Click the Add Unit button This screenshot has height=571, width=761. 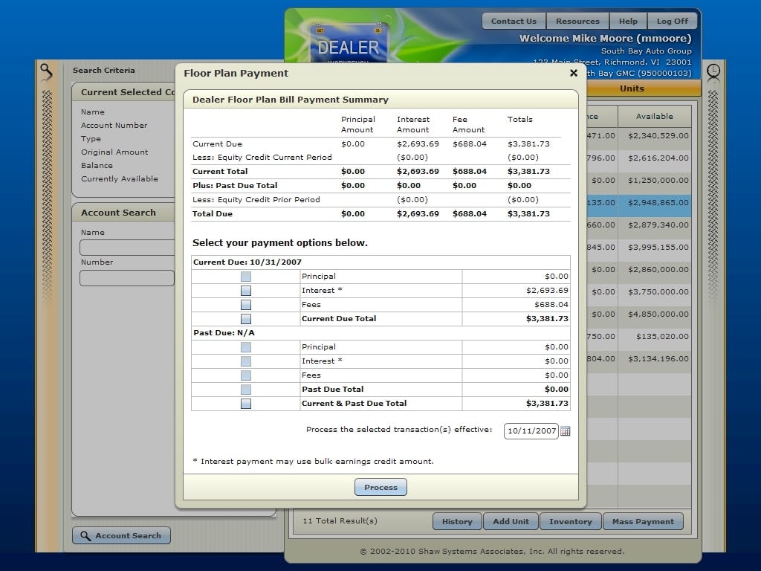(x=511, y=521)
